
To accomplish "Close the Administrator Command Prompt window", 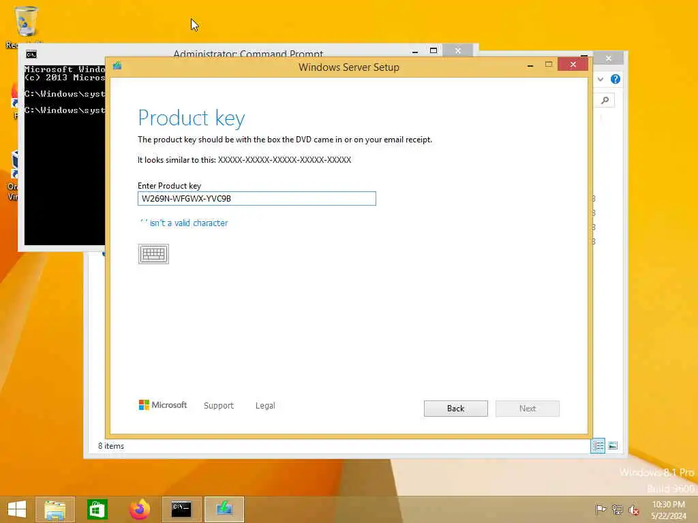I will [x=458, y=50].
